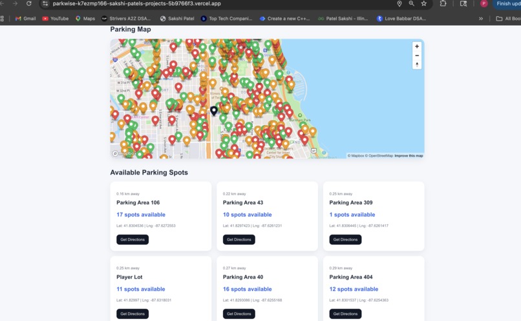521x321 pixels.
Task: Click the 1 spots available text
Action: click(352, 215)
